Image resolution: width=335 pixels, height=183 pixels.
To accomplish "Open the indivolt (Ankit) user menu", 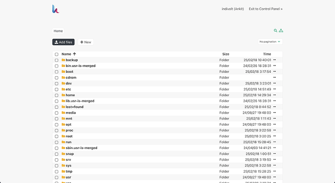I will [x=233, y=9].
